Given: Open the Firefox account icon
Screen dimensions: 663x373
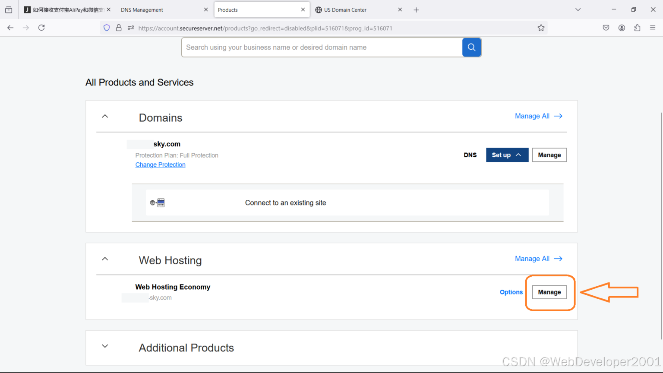Looking at the screenshot, I should (622, 28).
